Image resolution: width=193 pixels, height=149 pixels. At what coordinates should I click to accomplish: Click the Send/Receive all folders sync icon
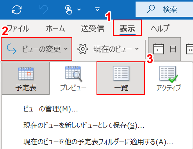coord(17,10)
